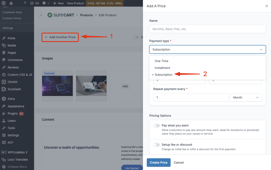This screenshot has height=170, width=271.
Task: Open the Appearance menu in sidebar
Action: pos(16,106)
